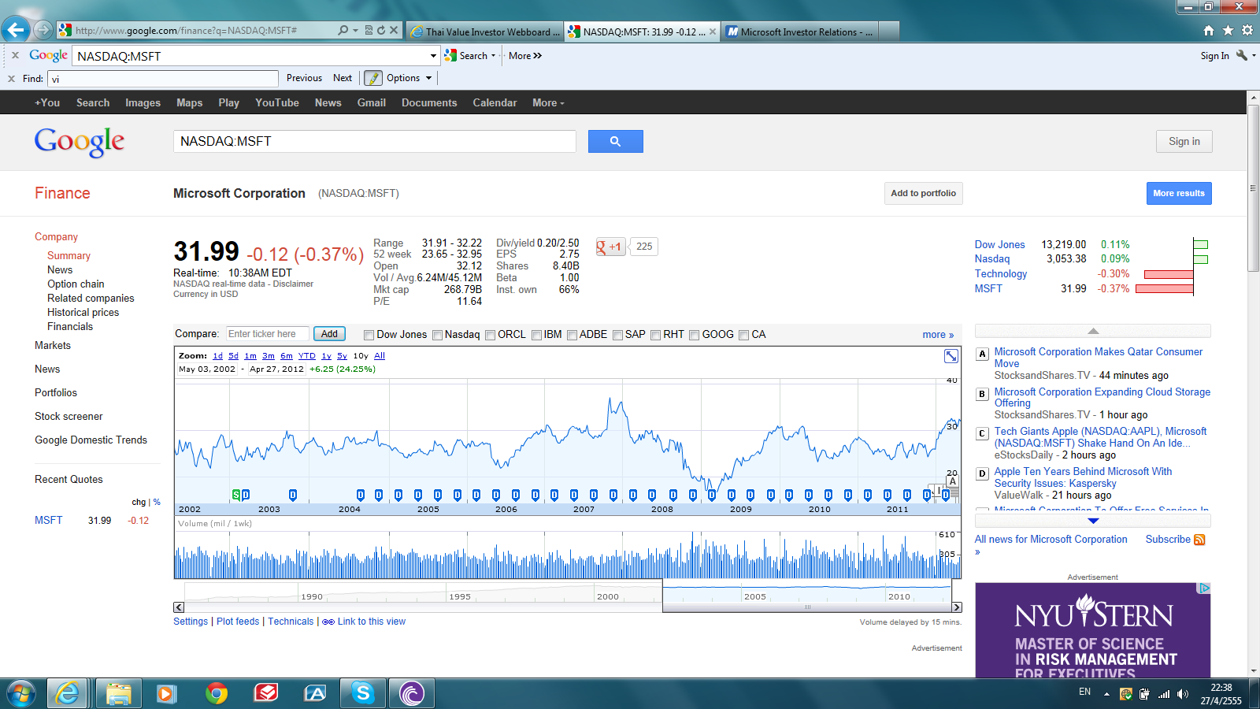Open Internet Explorer from the taskbar
Screen dimensions: 1260x709
click(68, 693)
